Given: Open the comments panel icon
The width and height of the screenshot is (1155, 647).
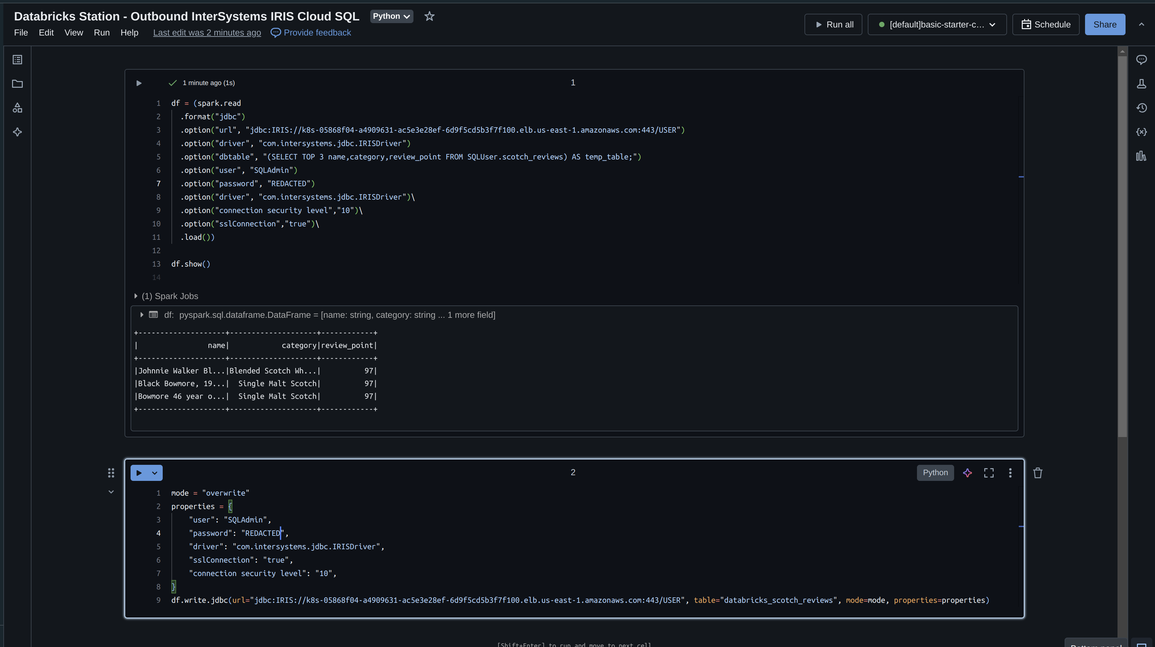Looking at the screenshot, I should pyautogui.click(x=1141, y=60).
